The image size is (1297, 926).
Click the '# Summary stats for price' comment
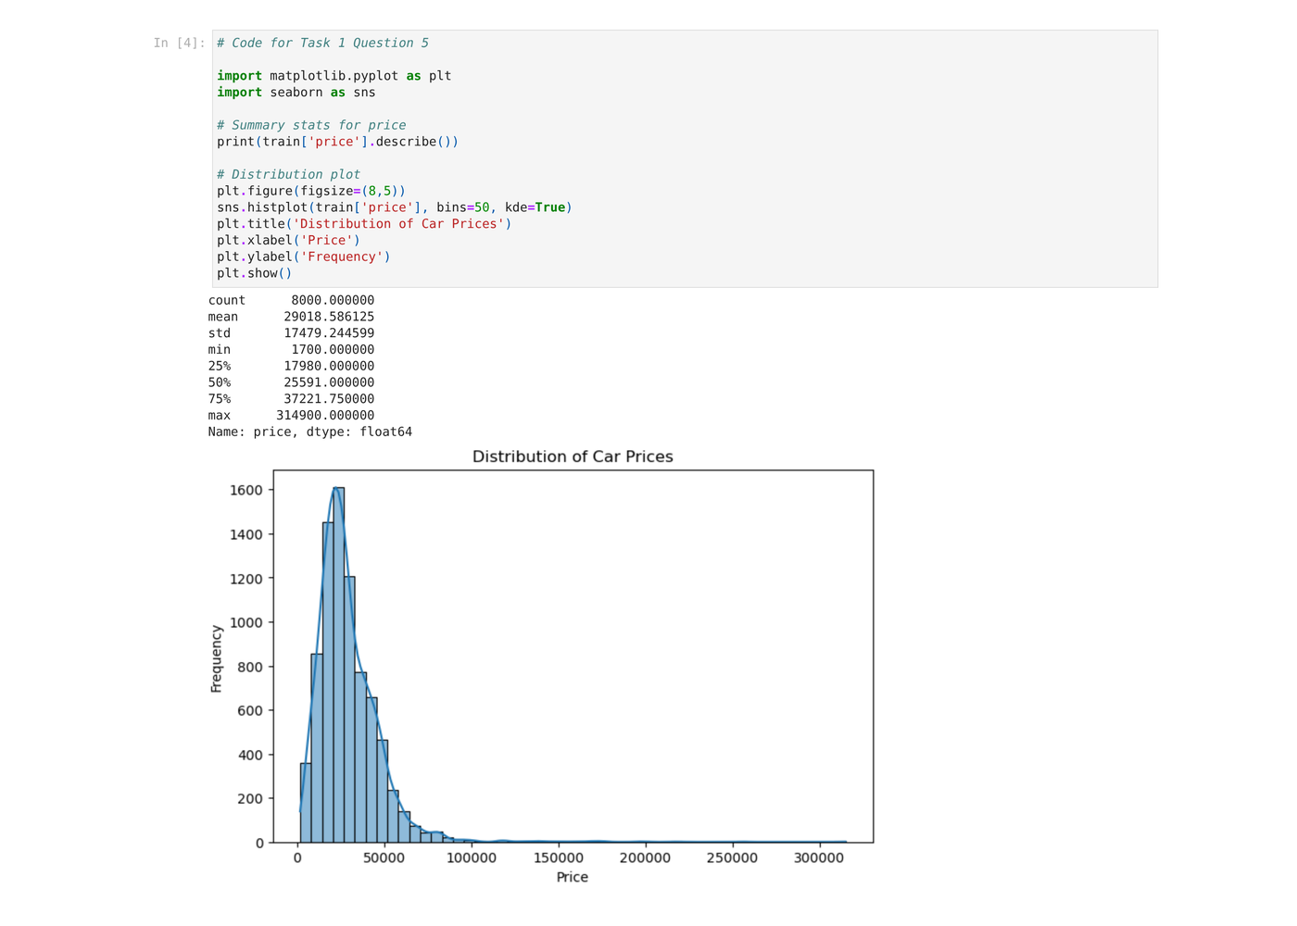(x=311, y=125)
